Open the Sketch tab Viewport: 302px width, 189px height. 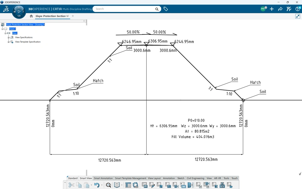pos(181,178)
